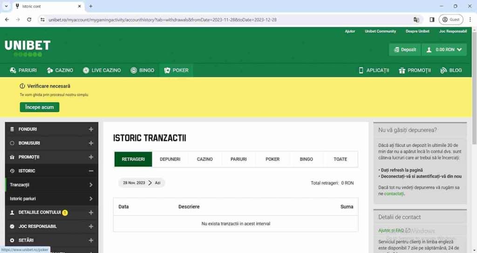Viewport: 477px width, 253px height.
Task: Click the site information icon in address bar
Action: coord(42,20)
